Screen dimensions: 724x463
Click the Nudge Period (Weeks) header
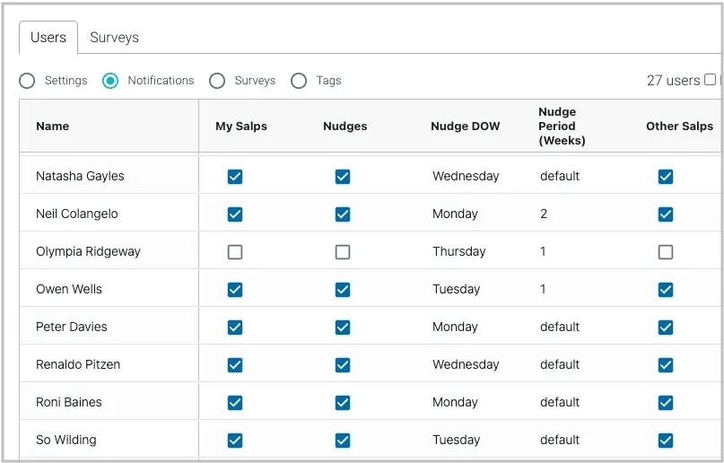click(562, 126)
